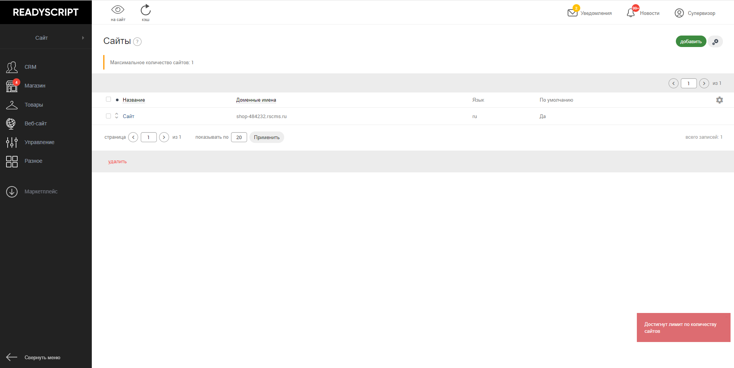Open the Супервизор user profile

(695, 13)
